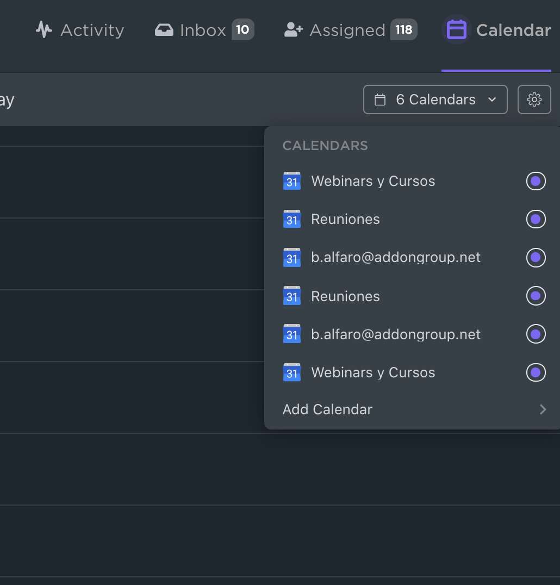Toggle off first Webinars y Cursos calendar
Viewport: 560px width, 585px height.
(536, 181)
